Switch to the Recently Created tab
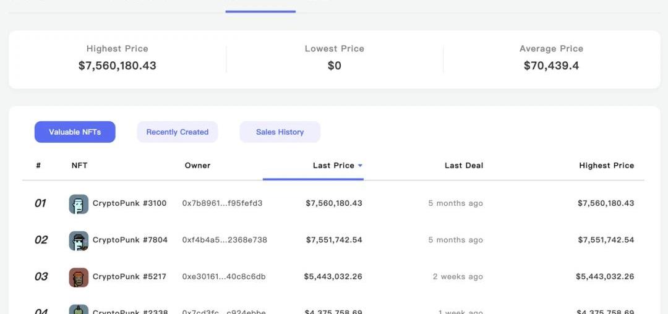The height and width of the screenshot is (314, 668). click(178, 132)
